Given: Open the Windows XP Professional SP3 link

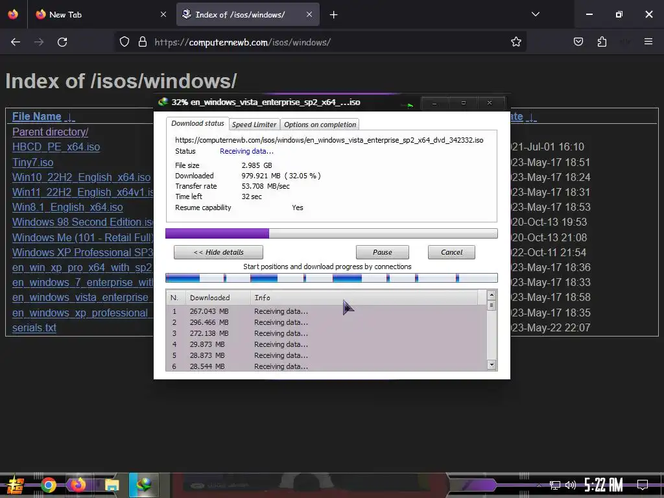Looking at the screenshot, I should pyautogui.click(x=82, y=252).
